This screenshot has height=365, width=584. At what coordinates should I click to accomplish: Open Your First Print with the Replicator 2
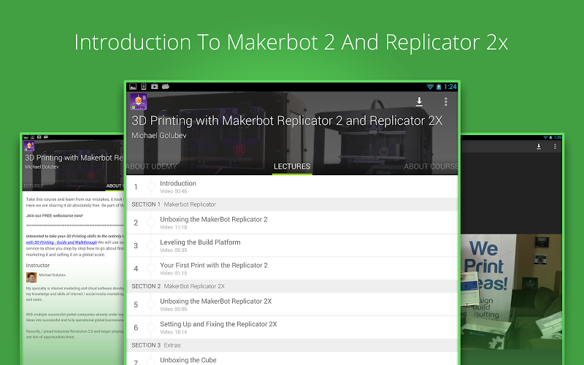tap(292, 269)
